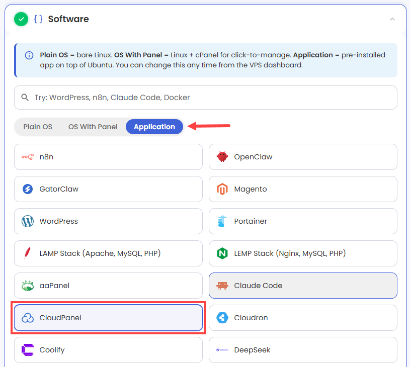Image resolution: width=410 pixels, height=367 pixels.
Task: Click the blue GatorClaw lightning icon
Action: [x=28, y=189]
